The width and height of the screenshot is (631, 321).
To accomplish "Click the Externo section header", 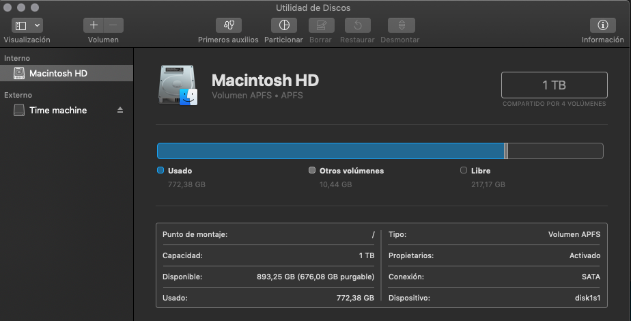I will [18, 96].
